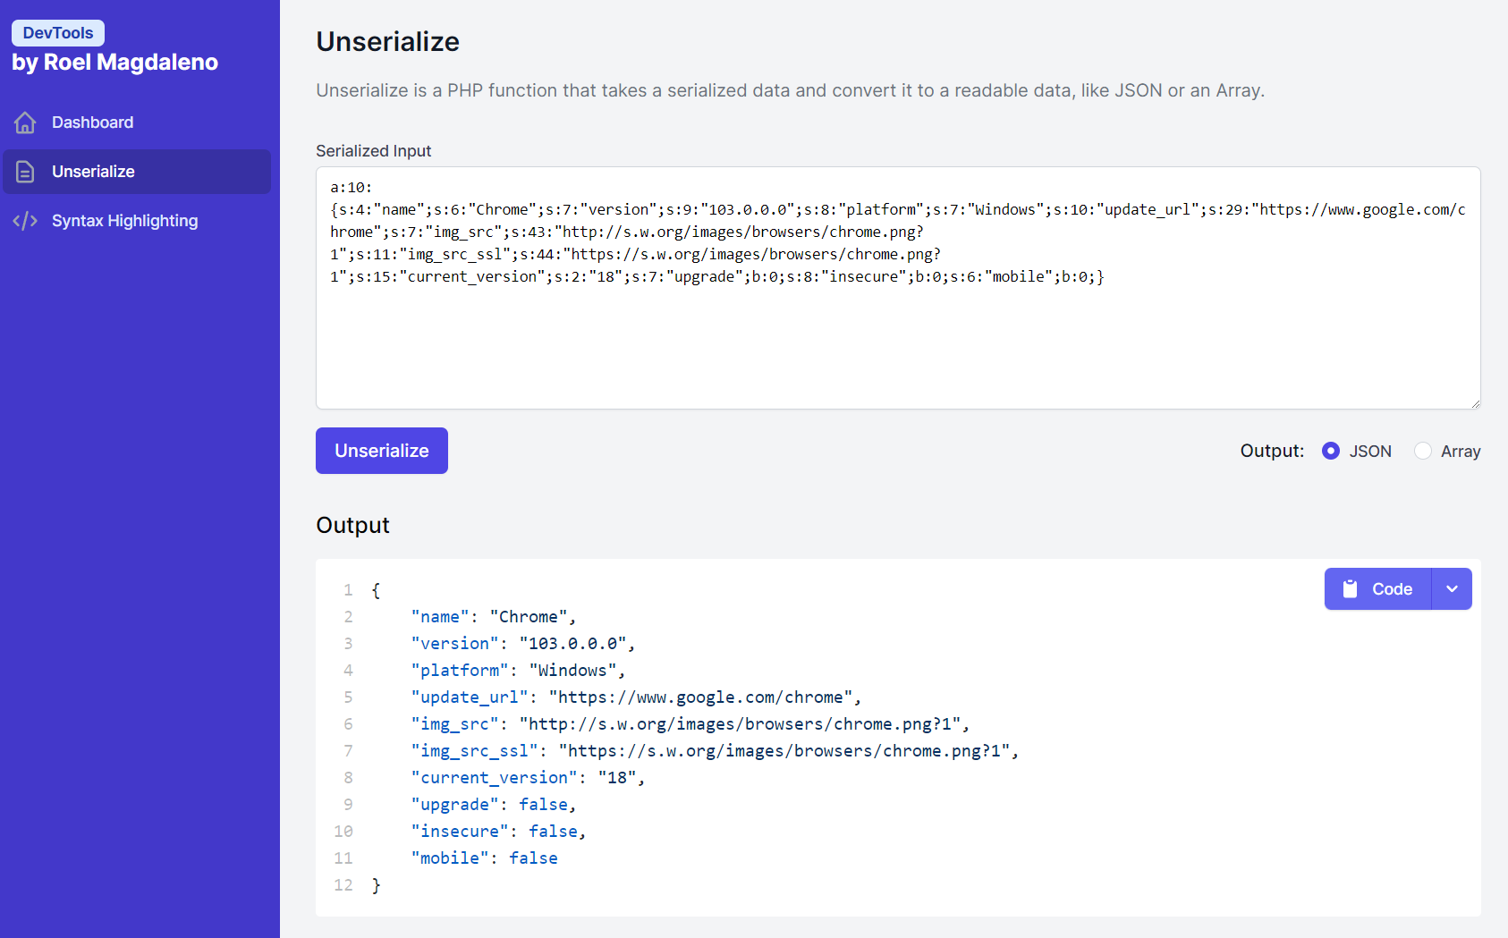Click the "upgrade": false line
This screenshot has height=938, width=1508.
(494, 805)
